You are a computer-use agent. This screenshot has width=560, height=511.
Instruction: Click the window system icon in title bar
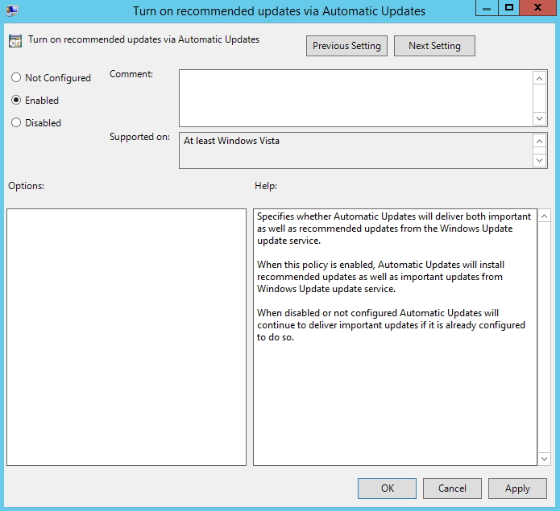click(x=12, y=10)
